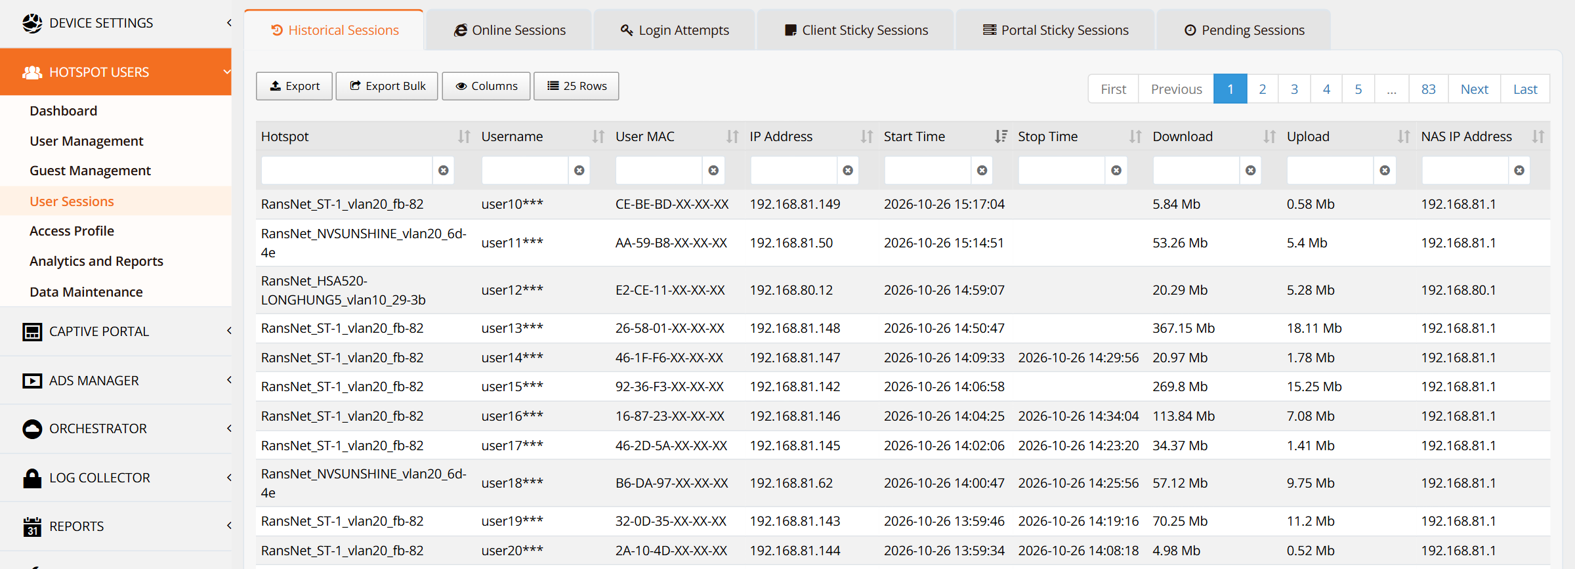
Task: Sort the table by the Stop Time column
Action: point(1135,137)
